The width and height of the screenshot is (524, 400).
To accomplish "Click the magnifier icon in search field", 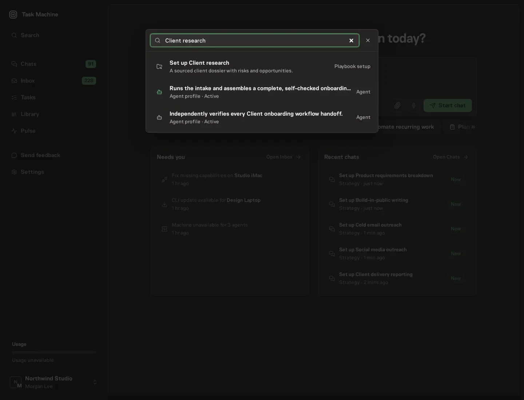I will (x=158, y=40).
